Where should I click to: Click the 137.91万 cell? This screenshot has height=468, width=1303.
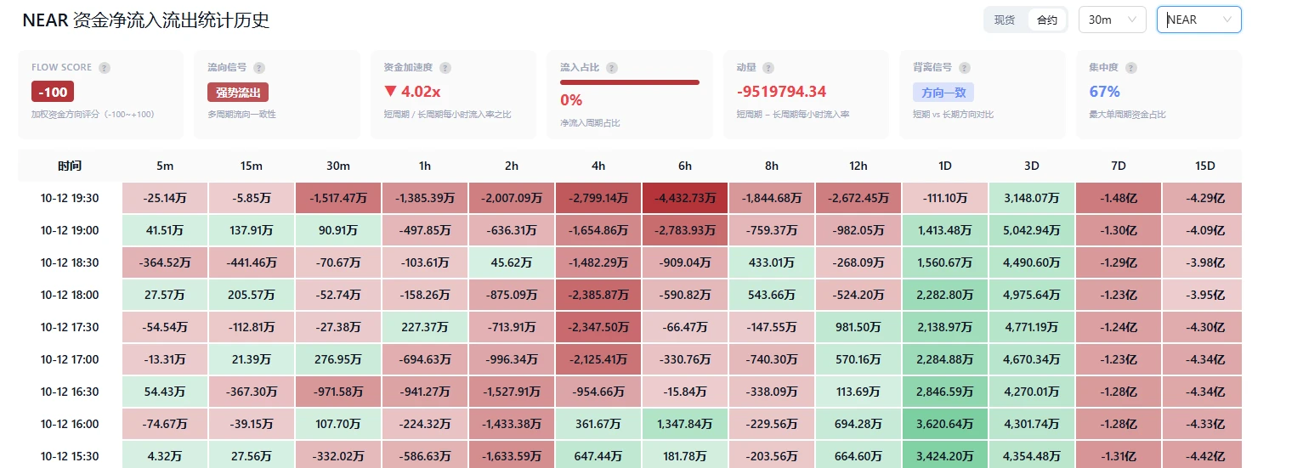point(252,230)
